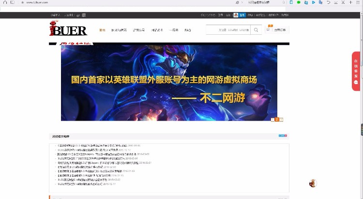Click the www.52buer.com address field
Image resolution: width=363 pixels, height=199 pixels.
click(x=37, y=2)
